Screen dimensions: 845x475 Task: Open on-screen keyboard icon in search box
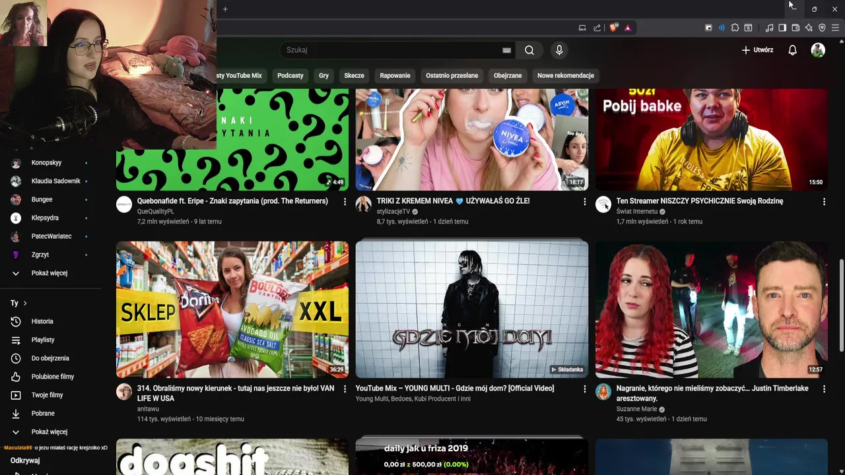pos(506,50)
